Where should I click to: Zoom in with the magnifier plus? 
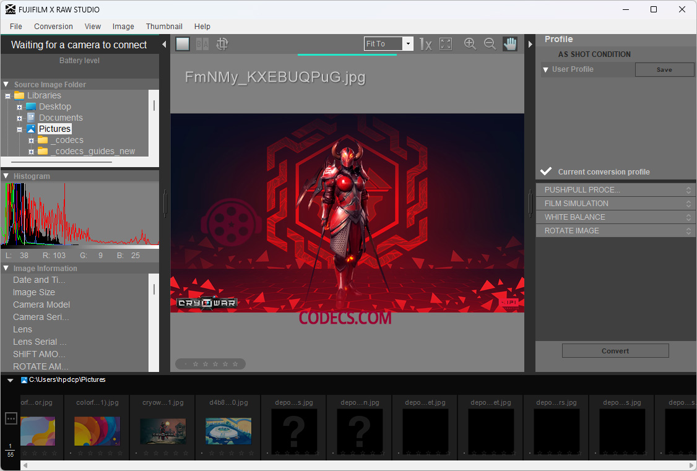pos(470,43)
